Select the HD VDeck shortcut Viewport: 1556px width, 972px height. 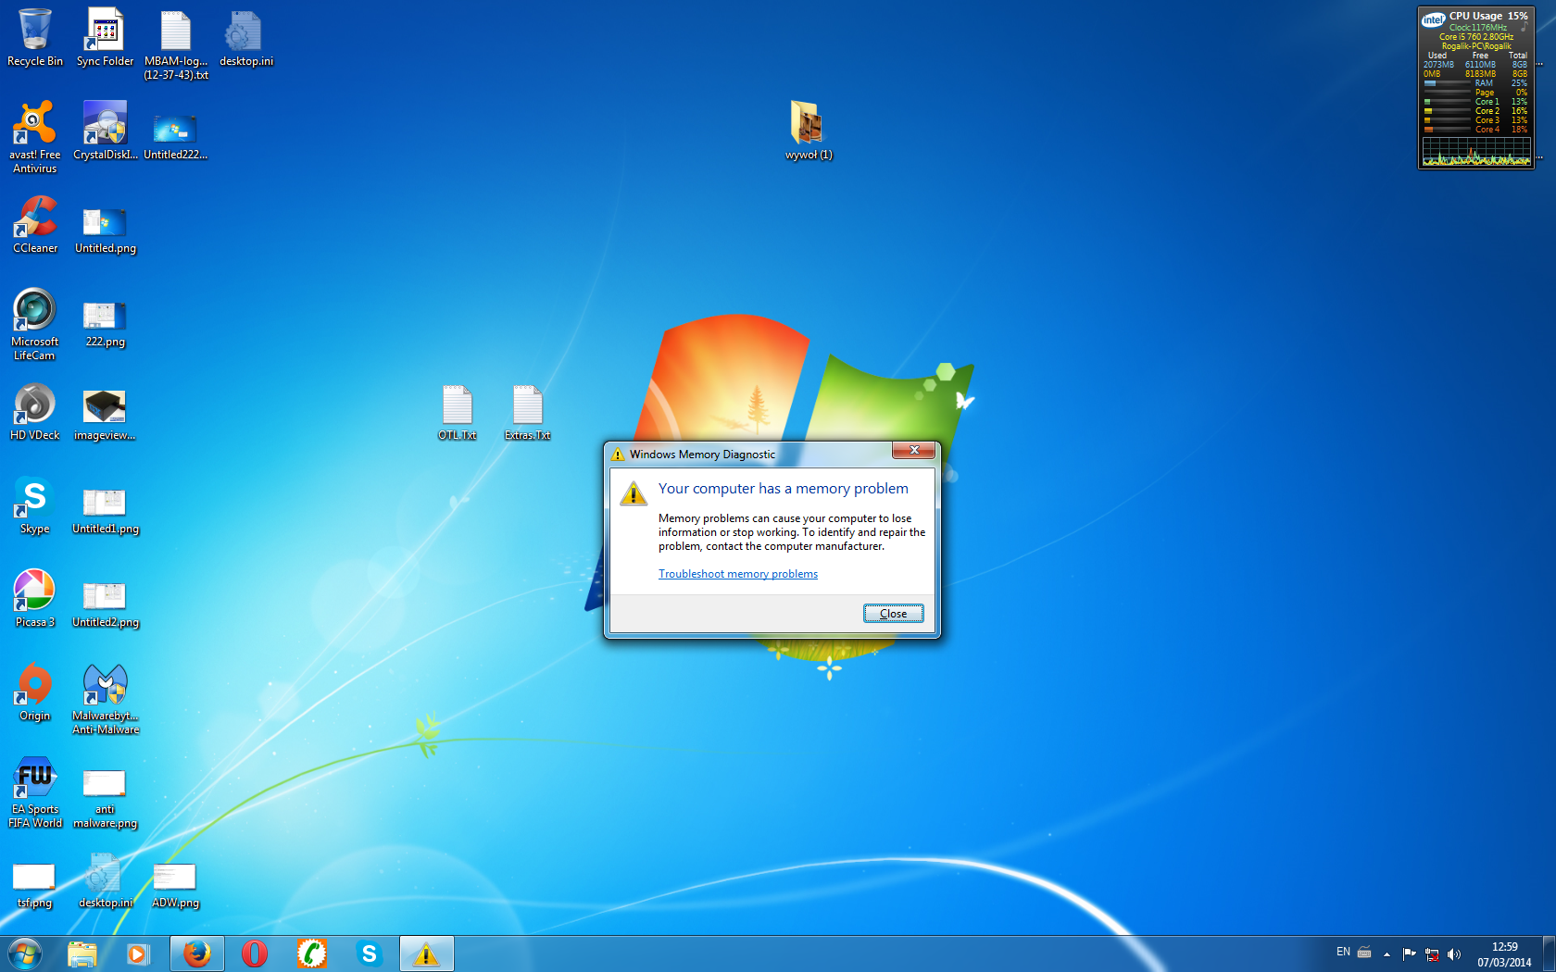(35, 411)
